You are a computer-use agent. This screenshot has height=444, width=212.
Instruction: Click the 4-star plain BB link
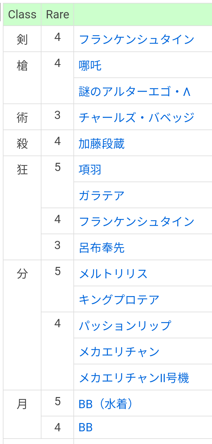click(85, 427)
